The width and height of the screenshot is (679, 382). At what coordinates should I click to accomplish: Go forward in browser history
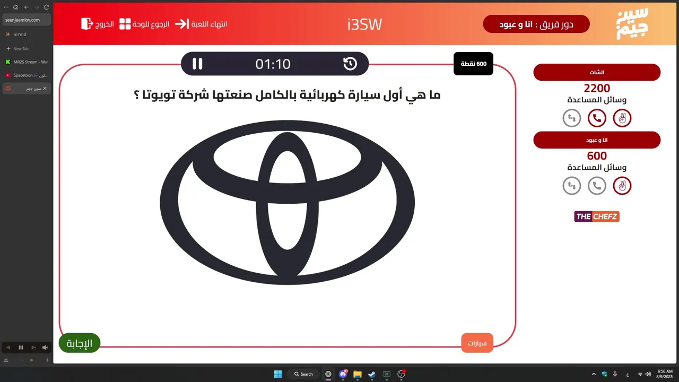click(x=37, y=7)
